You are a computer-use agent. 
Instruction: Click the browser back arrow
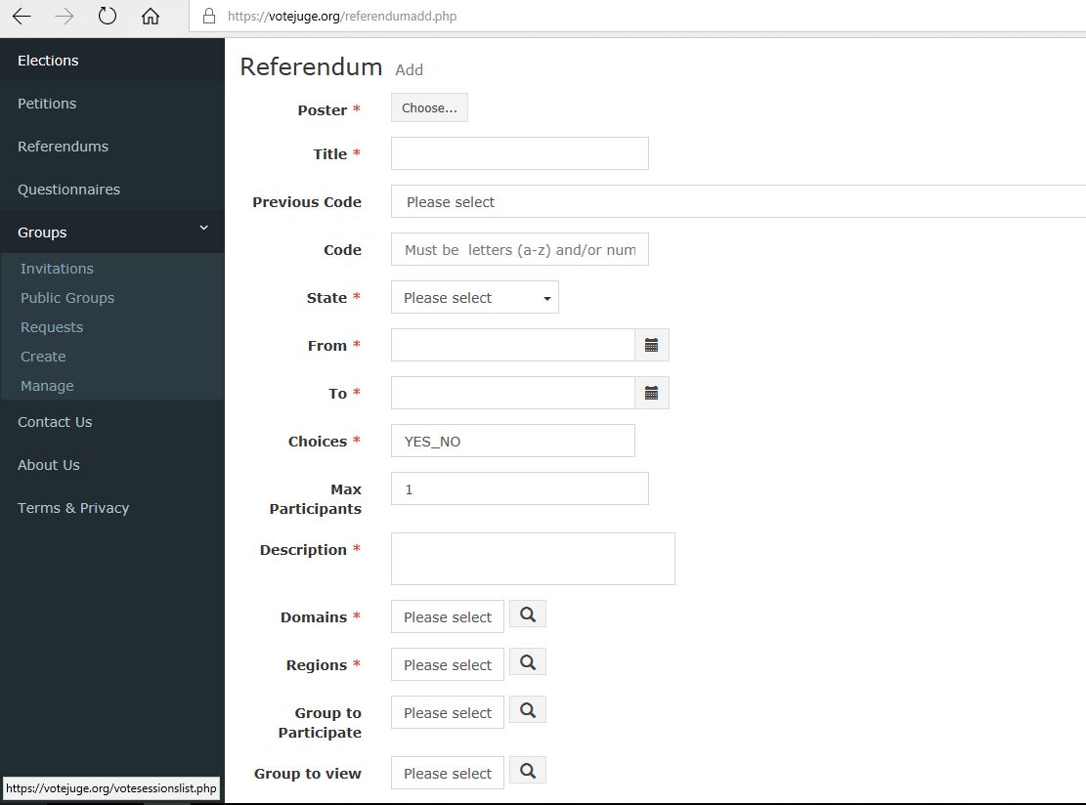tap(22, 16)
